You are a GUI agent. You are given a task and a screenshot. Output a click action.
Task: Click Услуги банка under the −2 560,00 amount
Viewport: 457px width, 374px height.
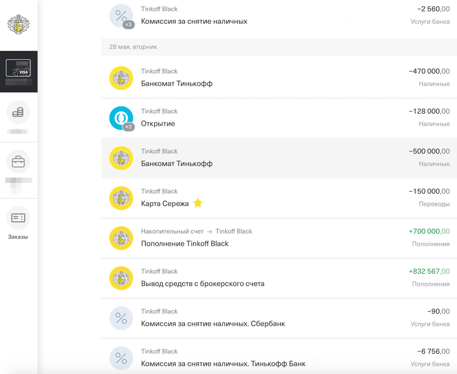[430, 22]
